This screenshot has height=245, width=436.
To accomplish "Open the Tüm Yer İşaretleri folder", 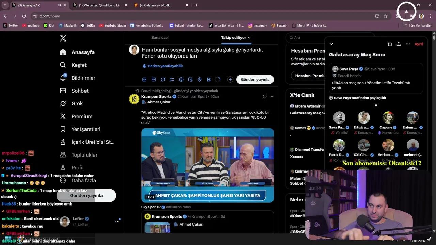I will coord(417,26).
